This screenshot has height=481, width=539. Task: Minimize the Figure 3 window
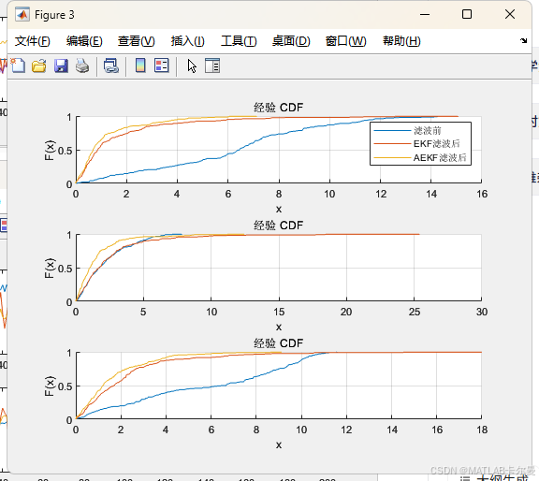coord(425,14)
